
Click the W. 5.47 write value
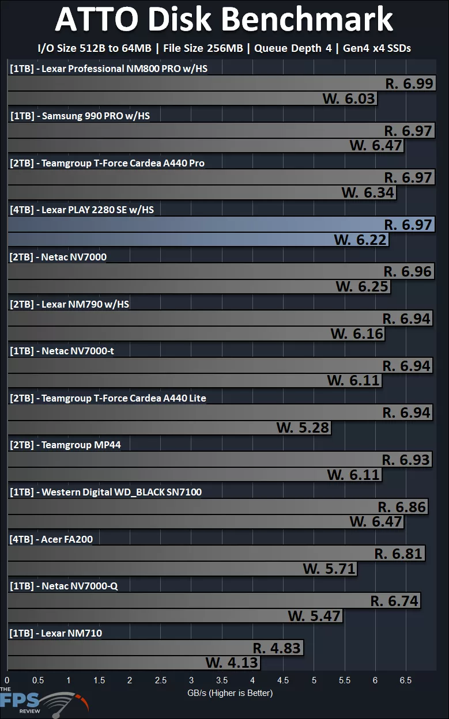click(x=315, y=616)
